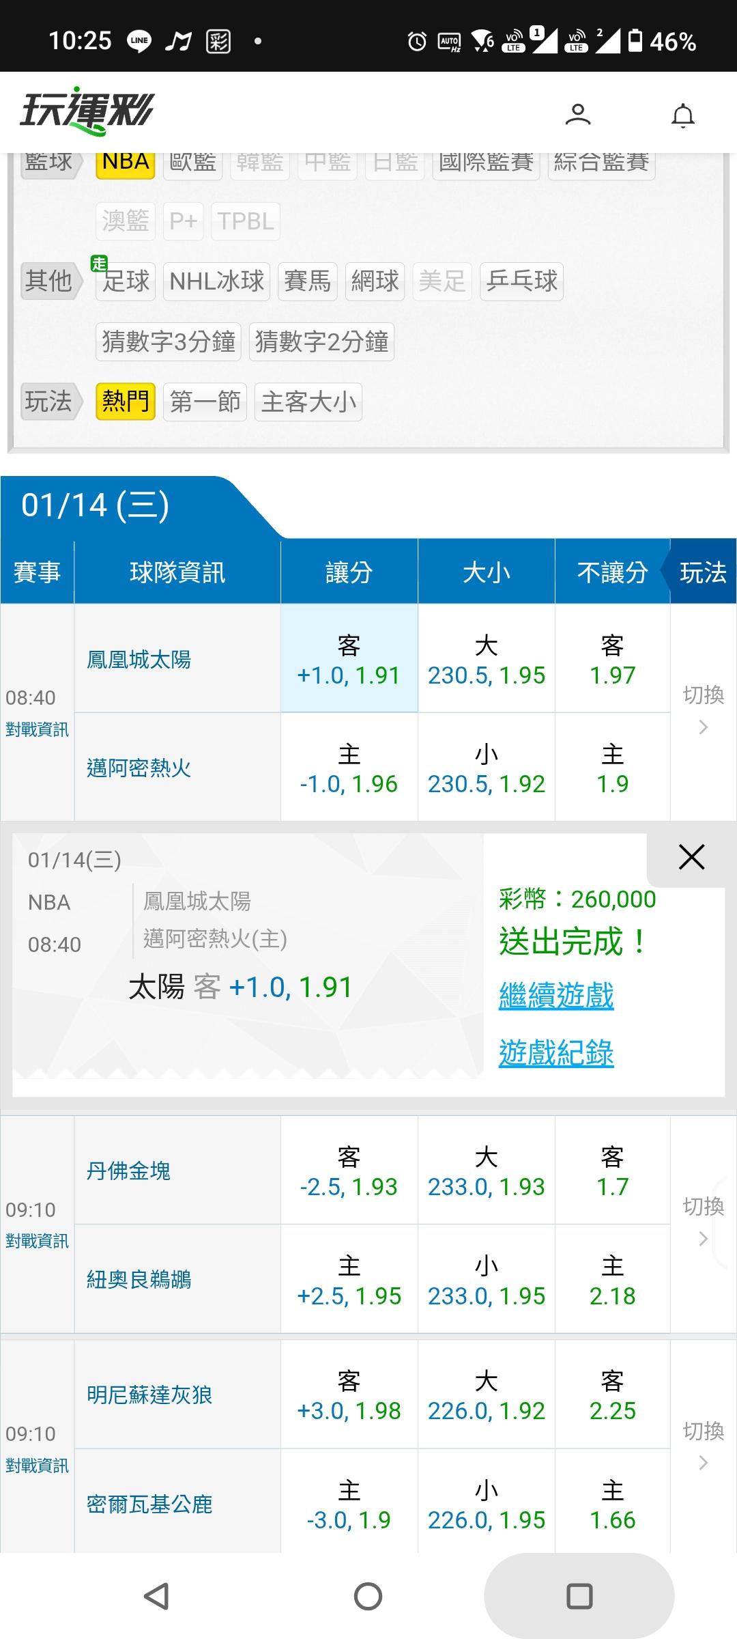Choose 足球 in other sports

(126, 281)
